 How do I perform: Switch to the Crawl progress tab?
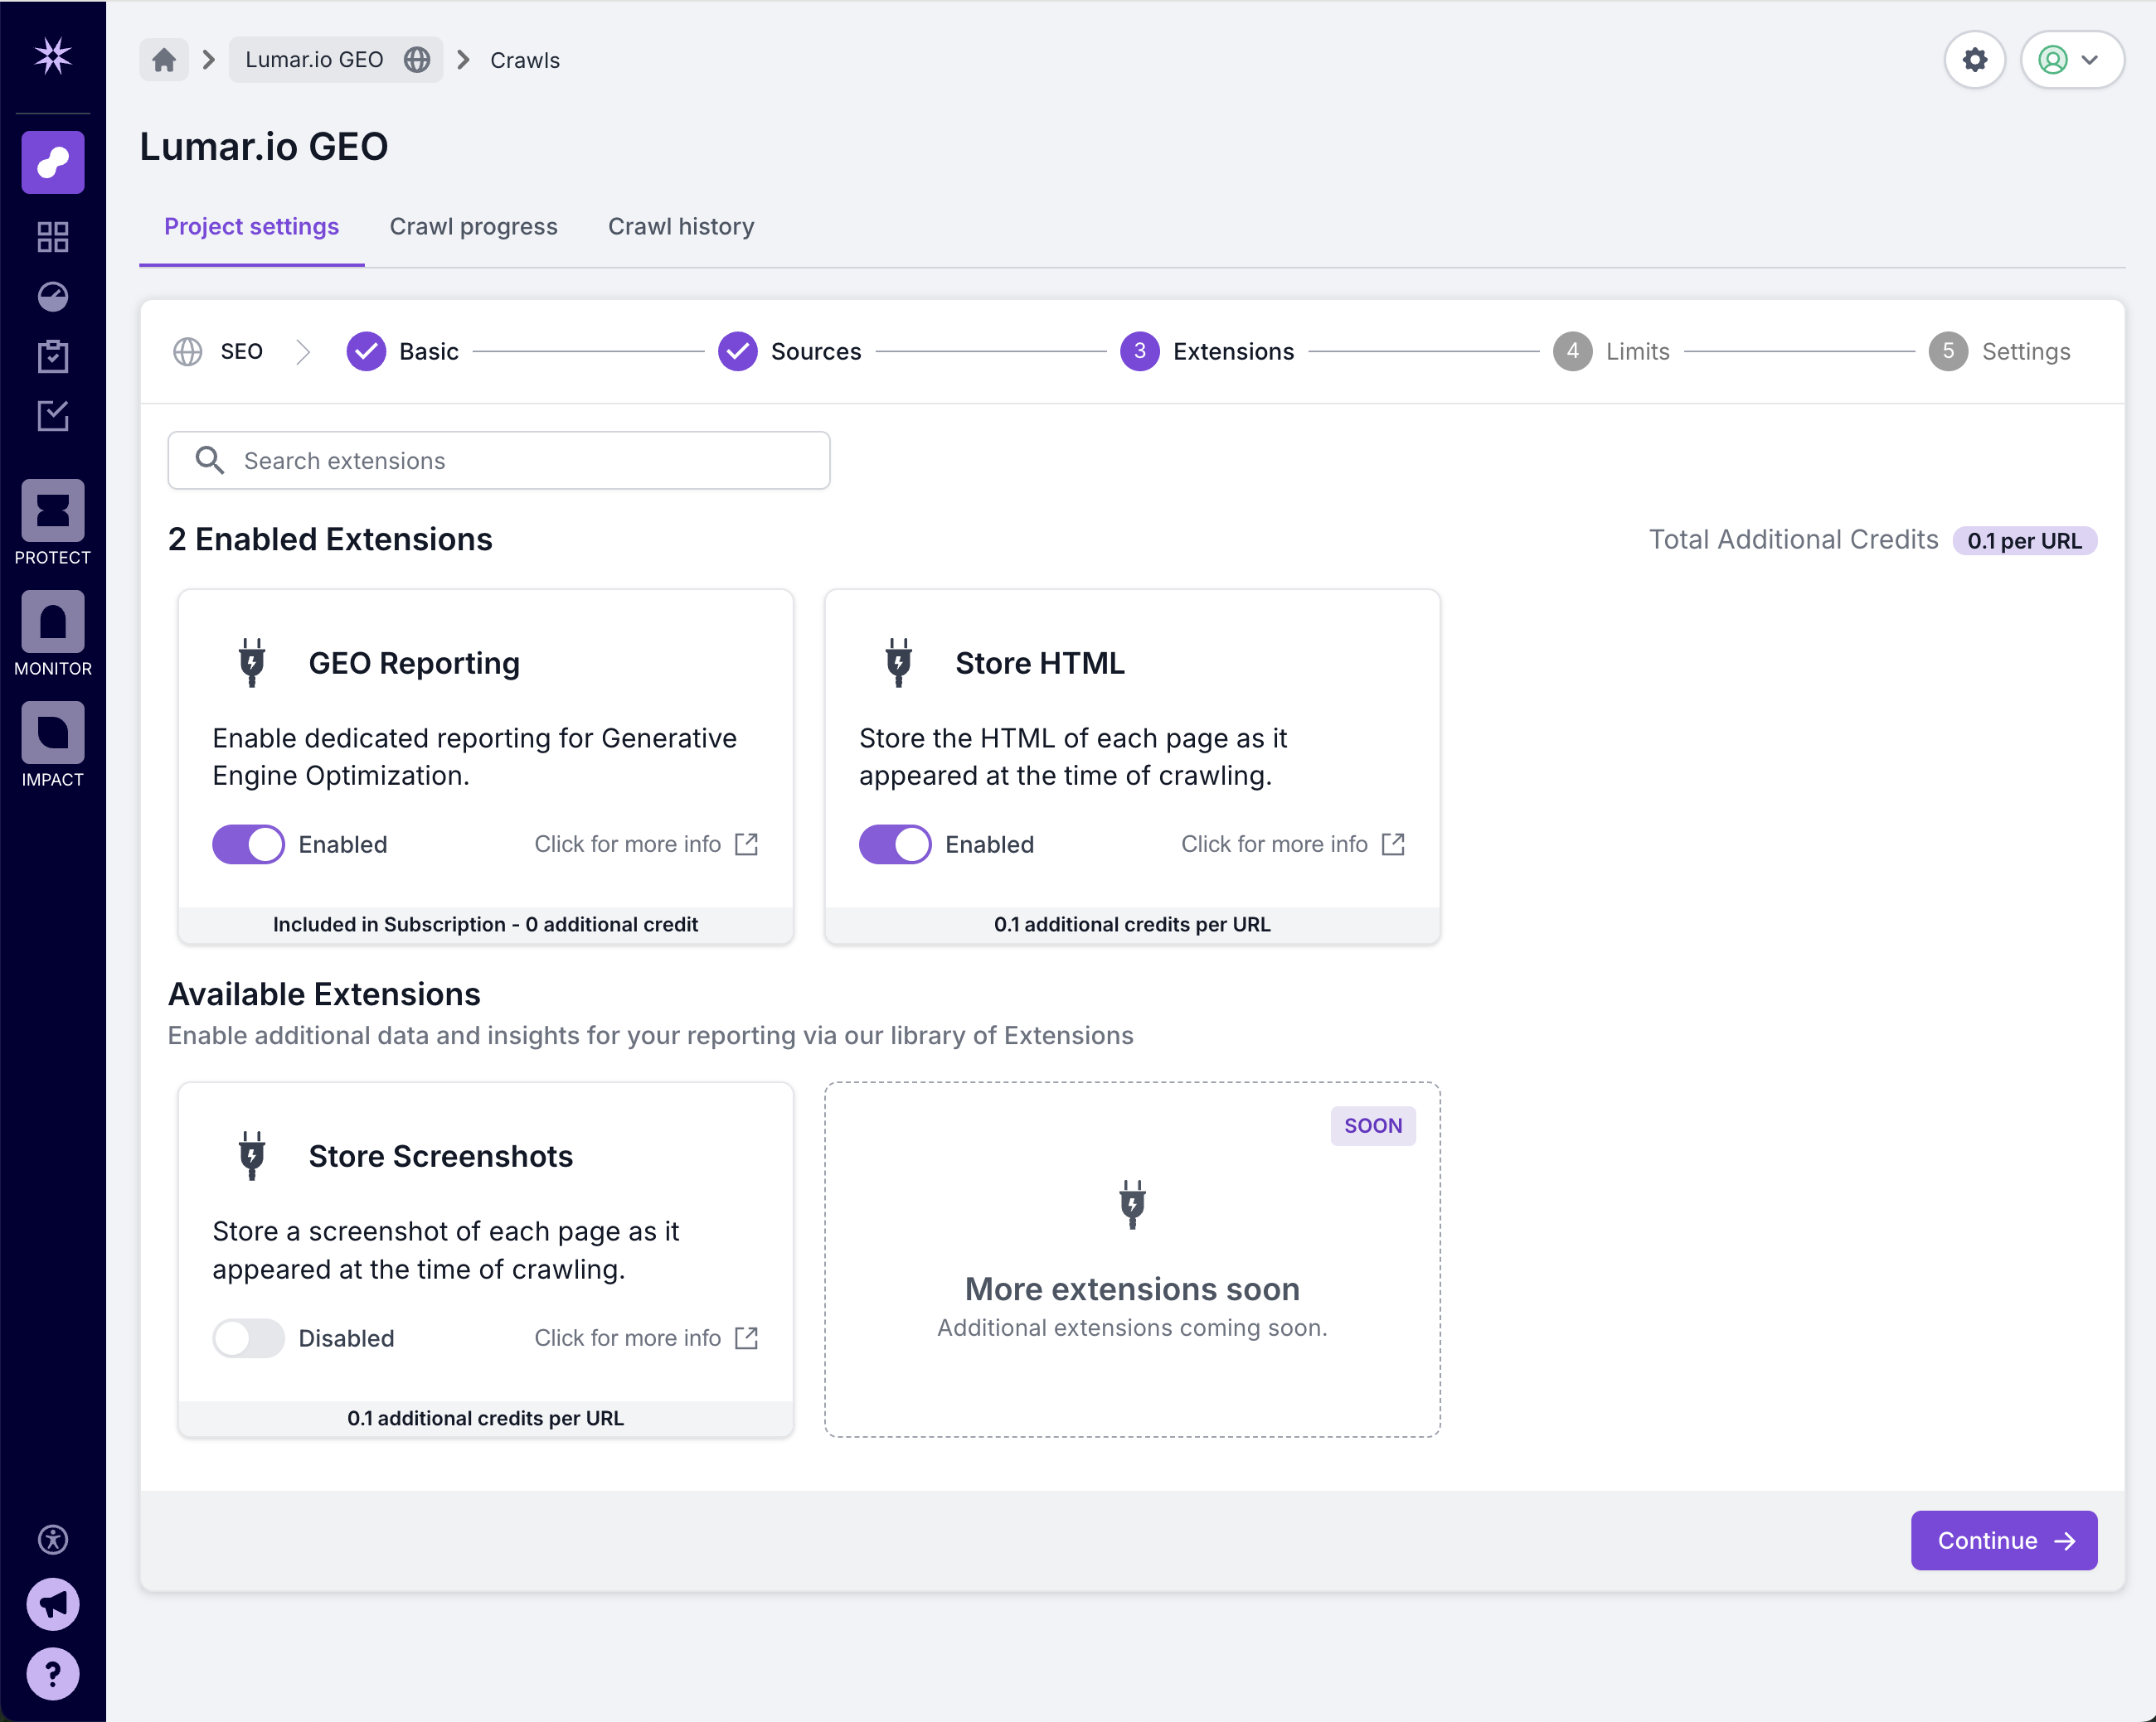(473, 227)
